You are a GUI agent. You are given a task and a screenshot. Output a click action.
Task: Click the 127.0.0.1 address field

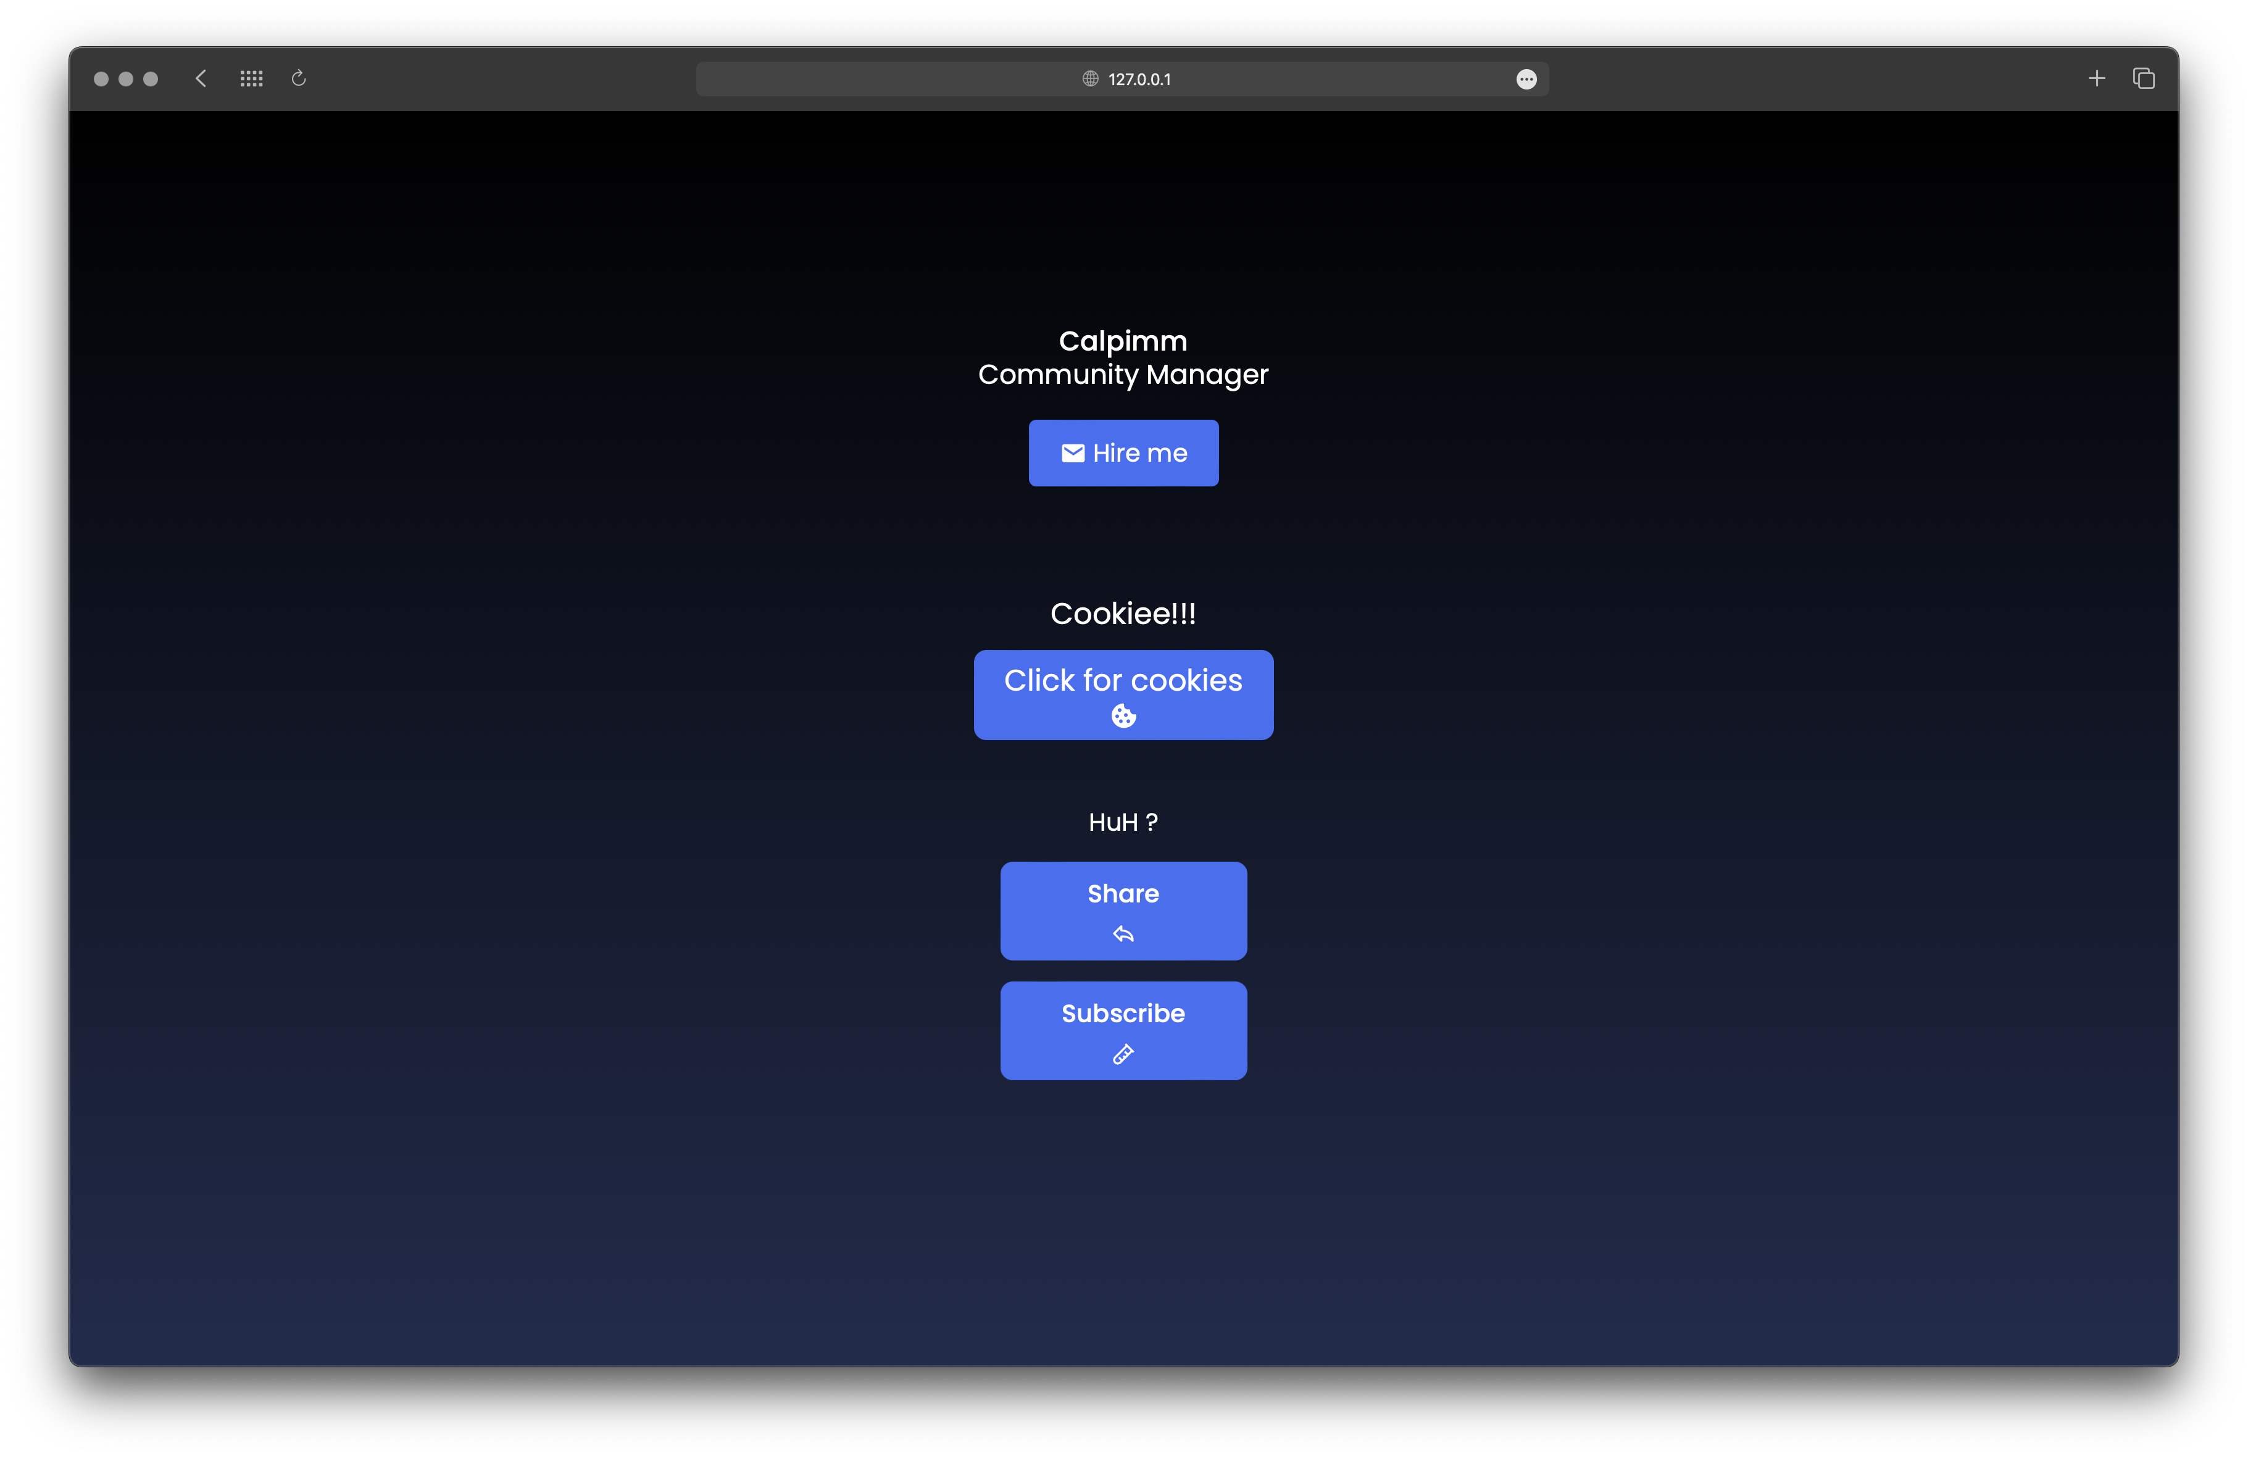coord(1124,77)
